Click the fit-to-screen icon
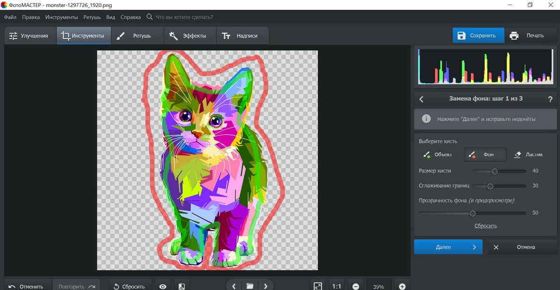This screenshot has width=560, height=290. coord(318,286)
